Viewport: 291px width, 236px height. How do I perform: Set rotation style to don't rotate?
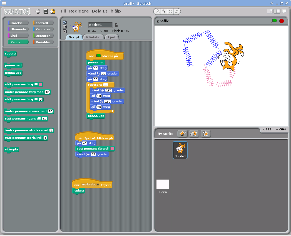coord(65,31)
